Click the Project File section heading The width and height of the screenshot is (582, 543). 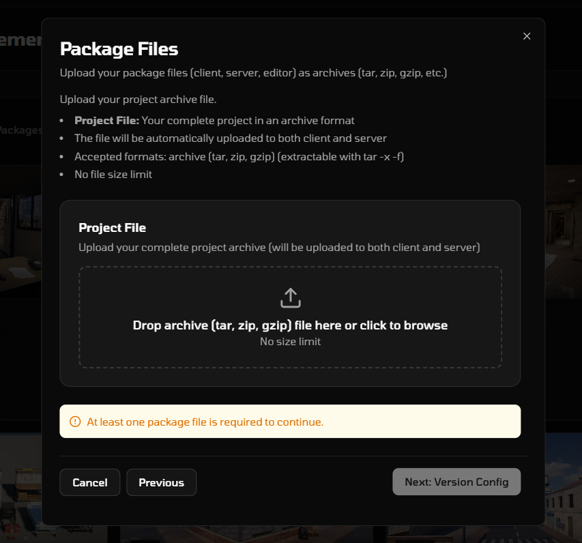click(x=113, y=228)
